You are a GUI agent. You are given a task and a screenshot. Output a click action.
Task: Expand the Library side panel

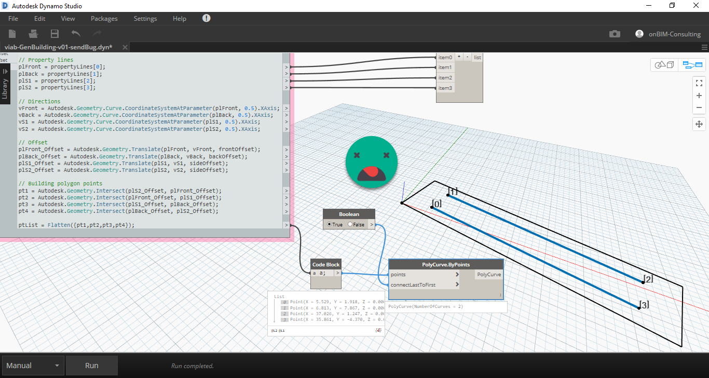click(x=5, y=83)
